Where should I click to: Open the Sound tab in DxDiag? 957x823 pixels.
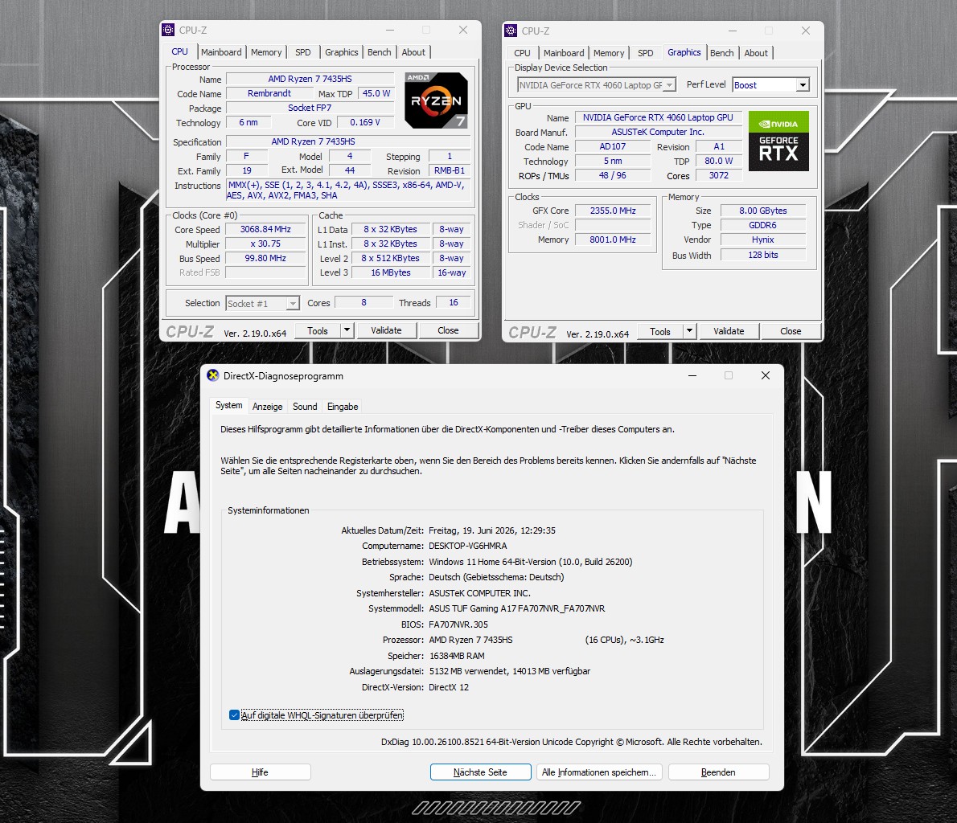305,407
